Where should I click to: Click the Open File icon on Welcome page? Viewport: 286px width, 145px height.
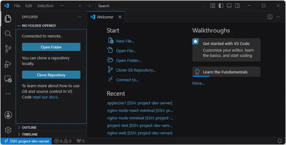(x=110, y=50)
